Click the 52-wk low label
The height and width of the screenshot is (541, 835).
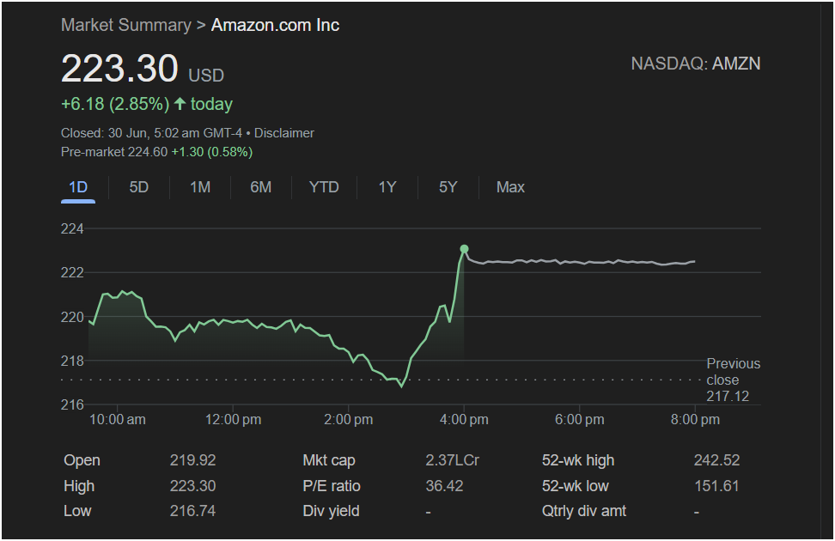[575, 486]
